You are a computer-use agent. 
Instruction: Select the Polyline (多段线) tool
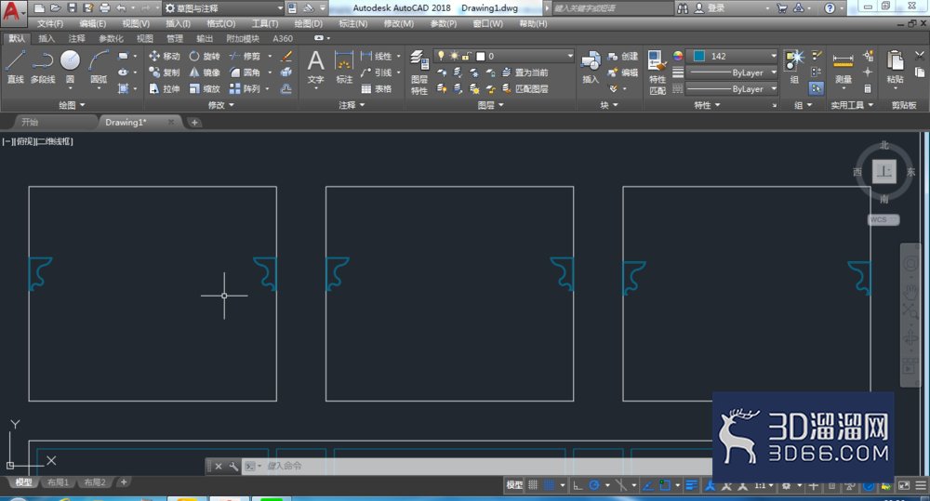click(x=43, y=66)
